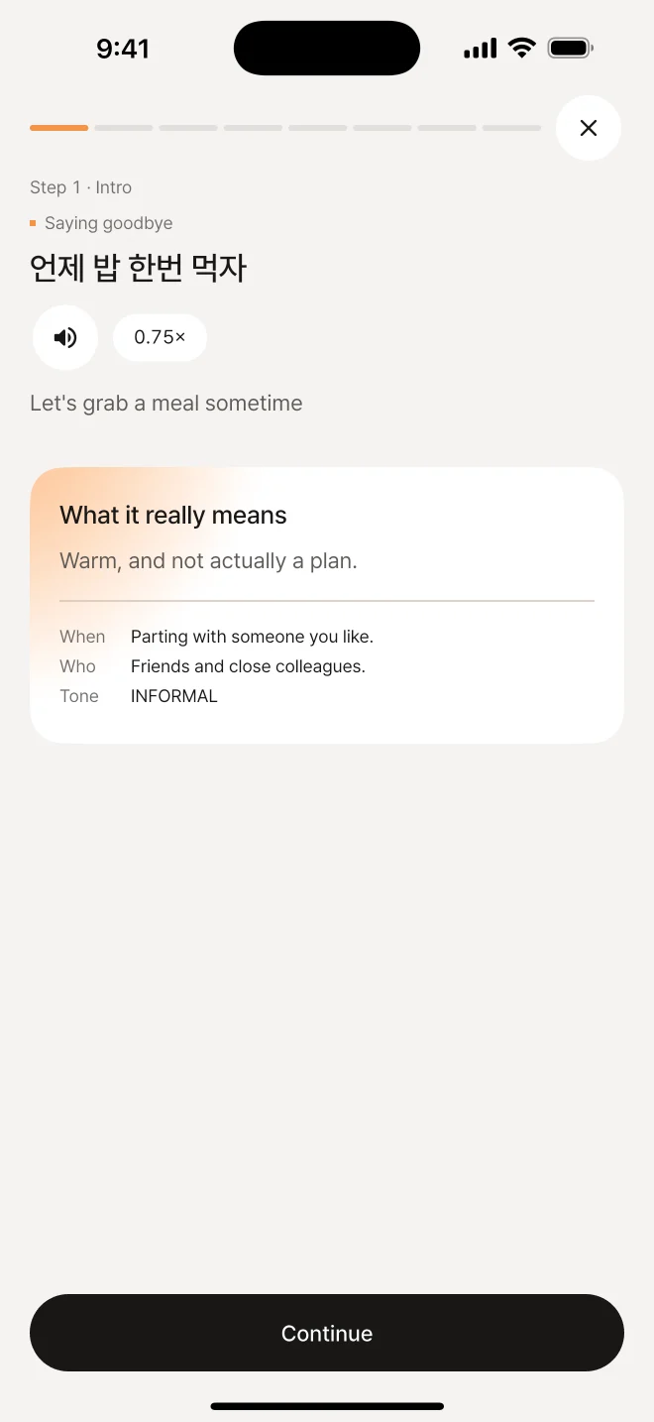Tap the home indicator bar
Image resolution: width=654 pixels, height=1422 pixels.
(327, 1405)
